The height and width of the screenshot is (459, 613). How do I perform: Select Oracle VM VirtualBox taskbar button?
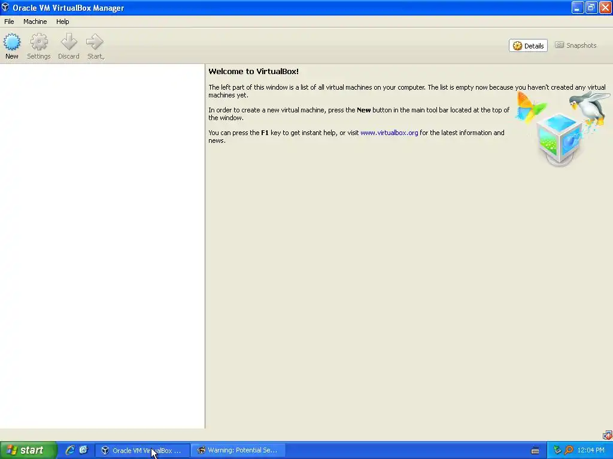(142, 451)
